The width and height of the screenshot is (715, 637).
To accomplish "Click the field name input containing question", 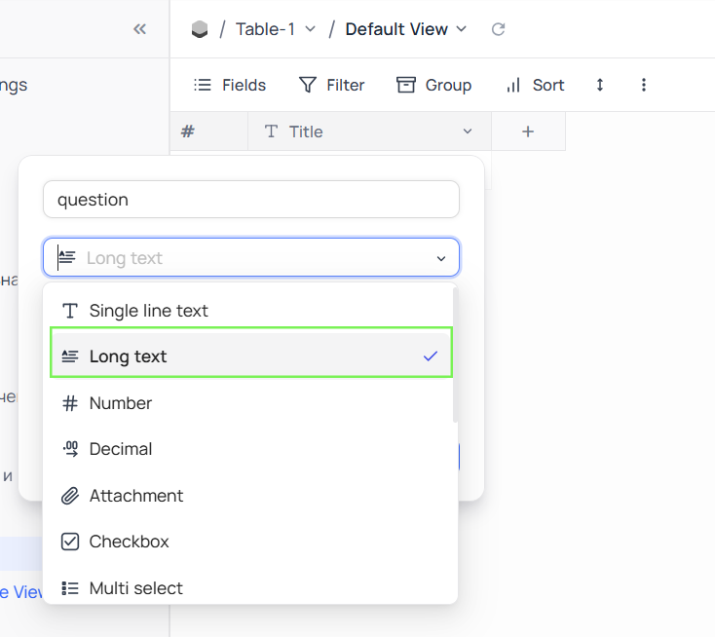I will (x=250, y=200).
